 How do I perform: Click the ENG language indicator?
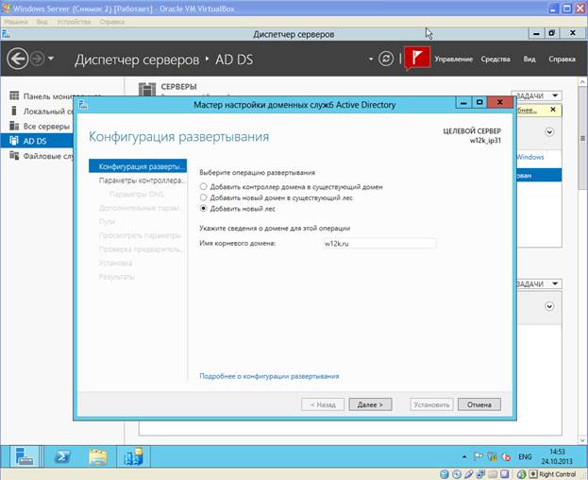click(525, 456)
